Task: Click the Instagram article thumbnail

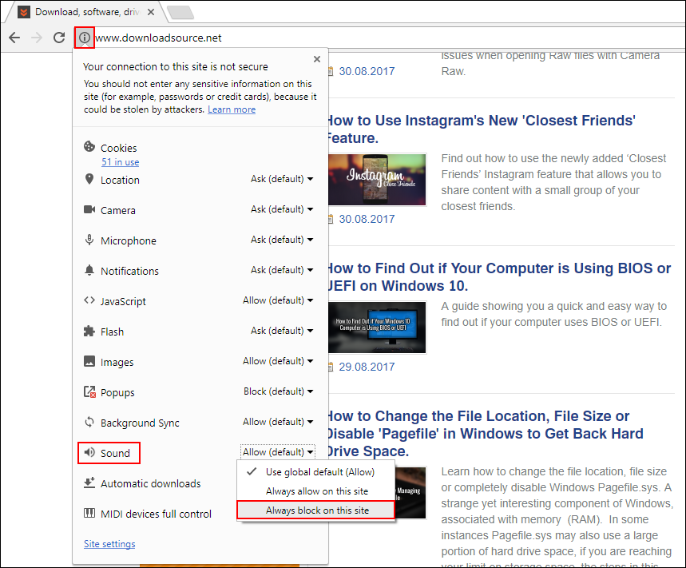Action: pos(377,180)
